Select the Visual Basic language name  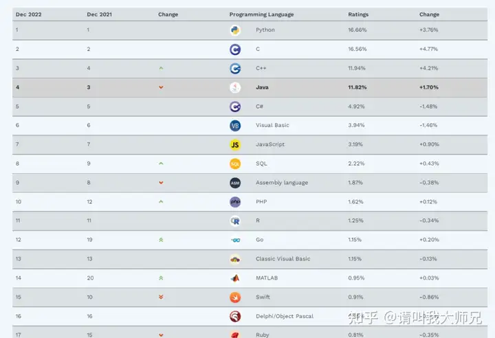coord(272,125)
